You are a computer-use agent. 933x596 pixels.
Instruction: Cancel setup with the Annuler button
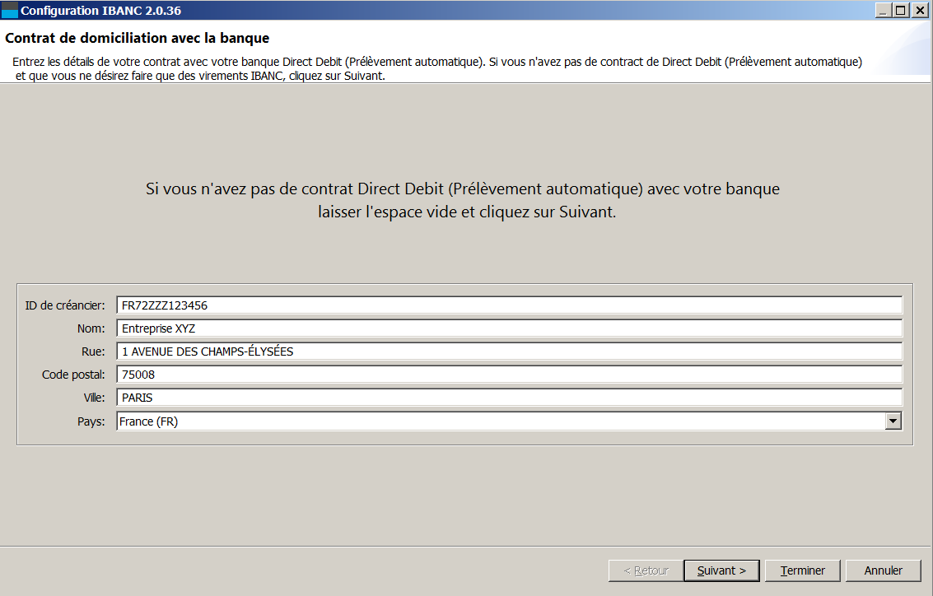(883, 570)
